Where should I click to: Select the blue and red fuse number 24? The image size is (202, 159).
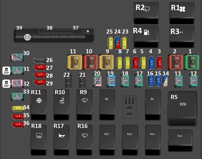point(117,43)
